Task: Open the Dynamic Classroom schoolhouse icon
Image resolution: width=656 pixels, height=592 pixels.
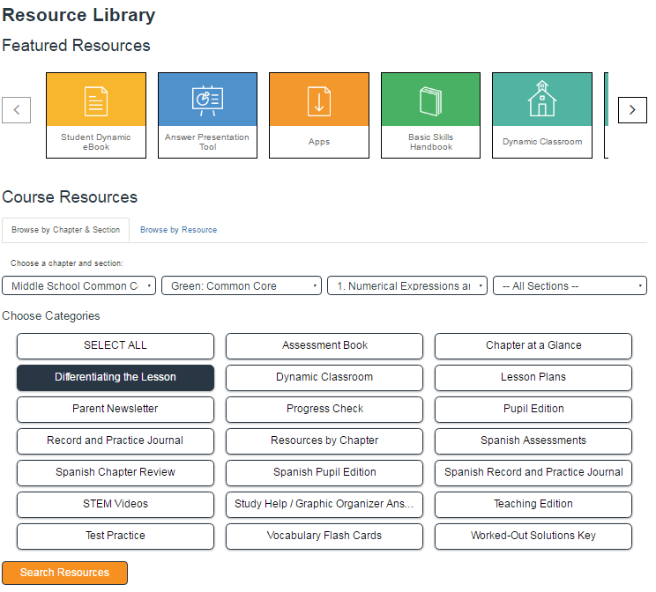Action: click(x=542, y=99)
